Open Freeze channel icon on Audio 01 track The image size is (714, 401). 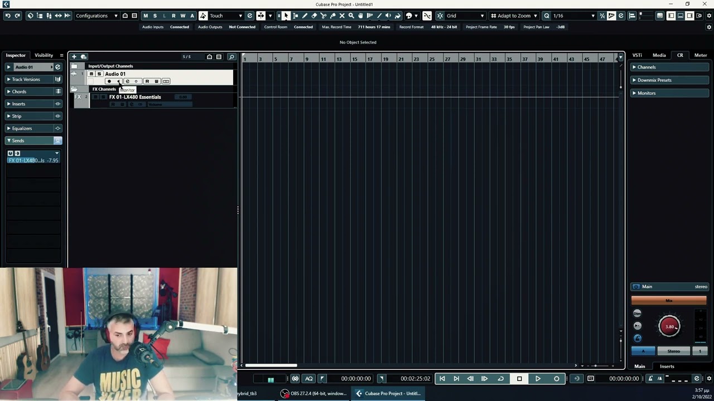click(x=136, y=81)
